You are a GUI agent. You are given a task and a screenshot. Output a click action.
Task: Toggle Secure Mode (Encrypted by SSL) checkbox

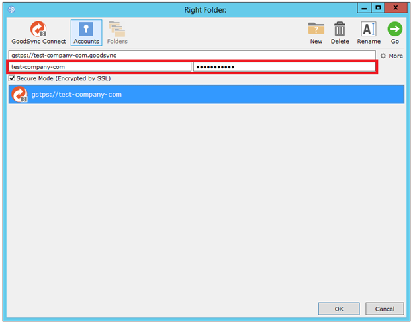click(12, 78)
